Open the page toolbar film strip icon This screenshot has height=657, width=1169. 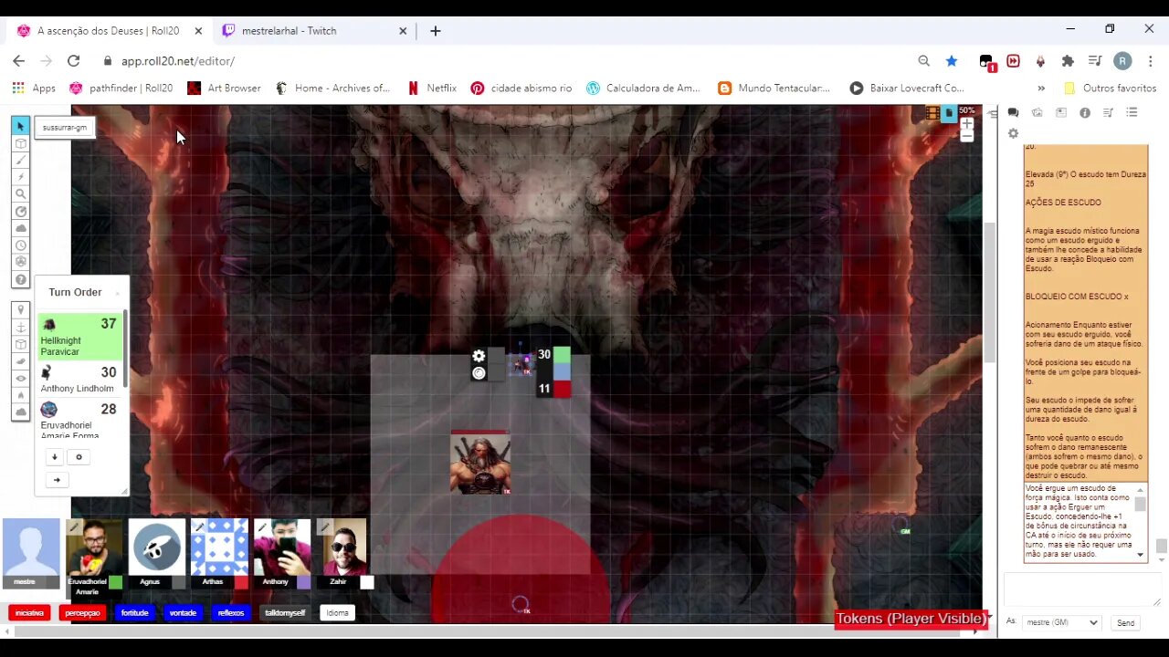click(932, 113)
